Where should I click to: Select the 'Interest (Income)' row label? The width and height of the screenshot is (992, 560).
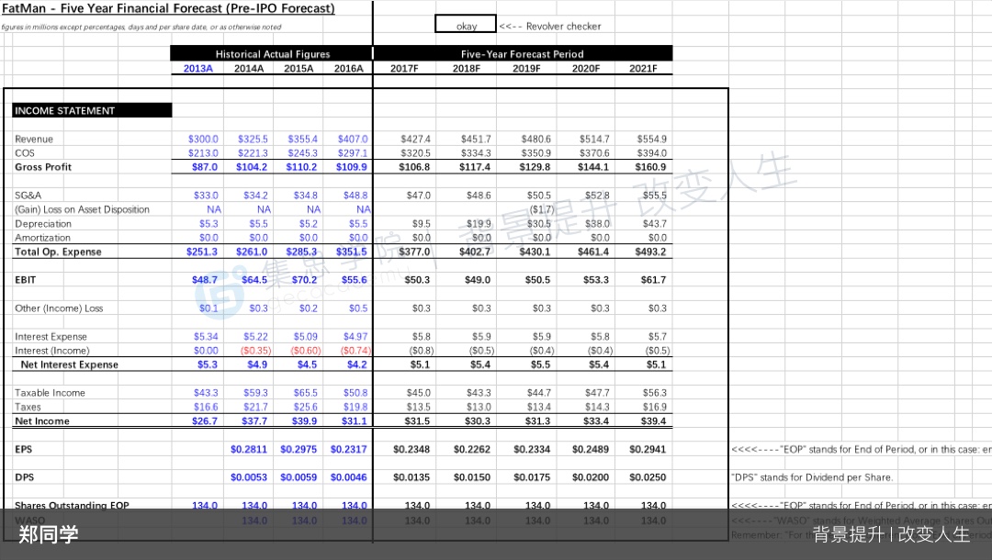click(x=51, y=350)
